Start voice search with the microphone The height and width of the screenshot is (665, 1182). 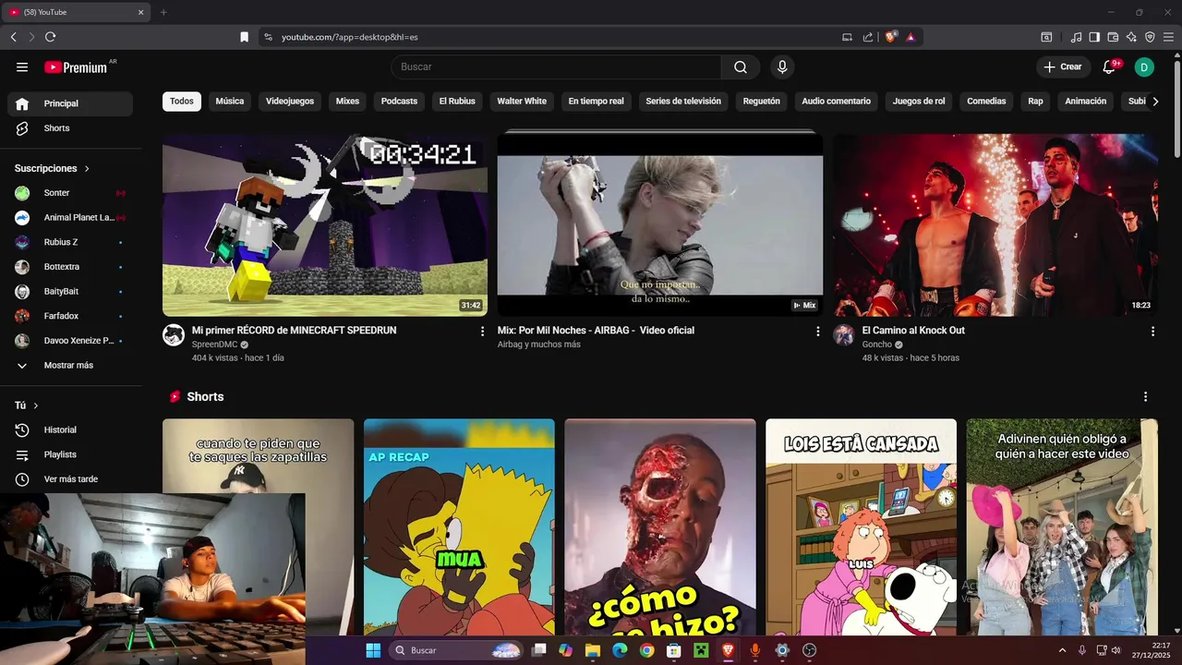[782, 66]
